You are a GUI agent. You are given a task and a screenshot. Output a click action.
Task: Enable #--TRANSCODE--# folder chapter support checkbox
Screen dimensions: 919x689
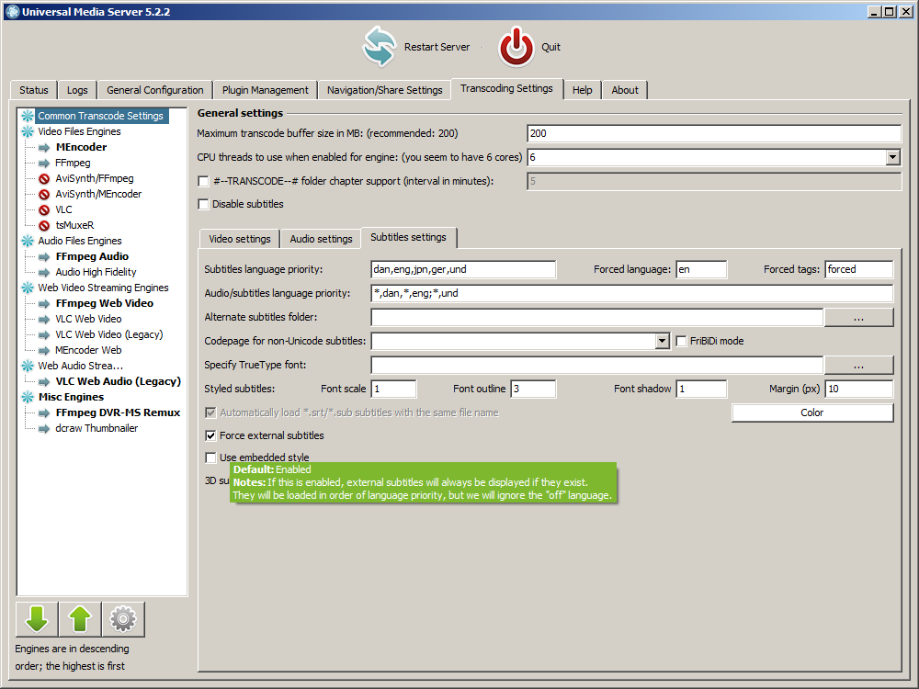203,181
